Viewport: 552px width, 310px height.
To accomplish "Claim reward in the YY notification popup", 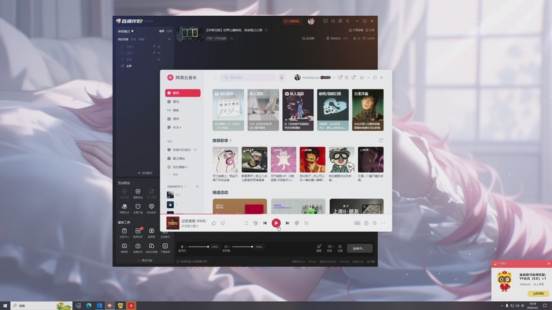I will point(538,293).
